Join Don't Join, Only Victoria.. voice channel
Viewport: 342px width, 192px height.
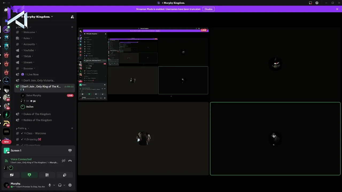tap(44, 81)
